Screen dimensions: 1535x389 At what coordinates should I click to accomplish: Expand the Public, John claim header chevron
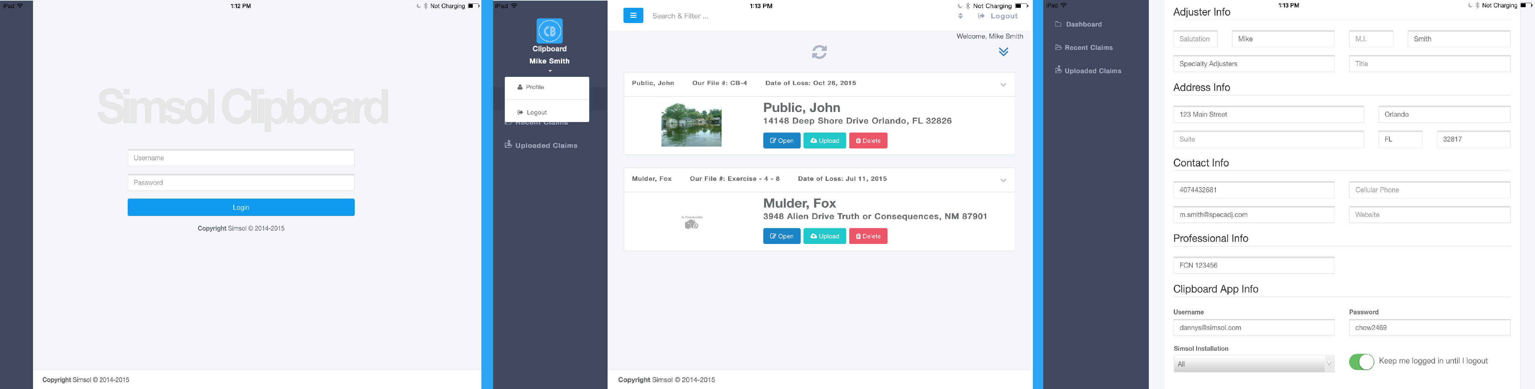click(1003, 85)
